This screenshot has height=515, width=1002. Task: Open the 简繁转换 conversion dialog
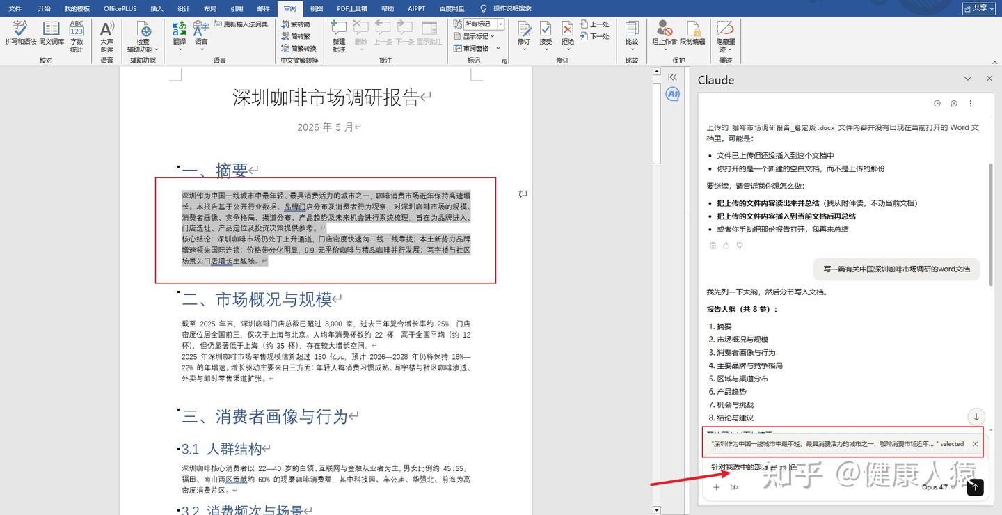(299, 48)
